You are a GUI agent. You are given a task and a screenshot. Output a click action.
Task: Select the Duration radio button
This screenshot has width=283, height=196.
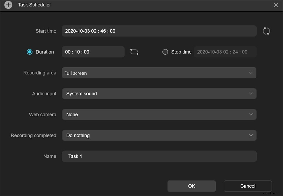click(30, 52)
